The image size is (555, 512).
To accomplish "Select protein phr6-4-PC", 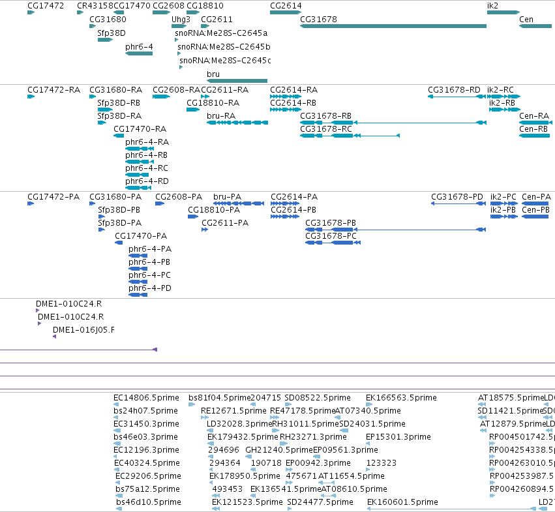I will [x=149, y=275].
